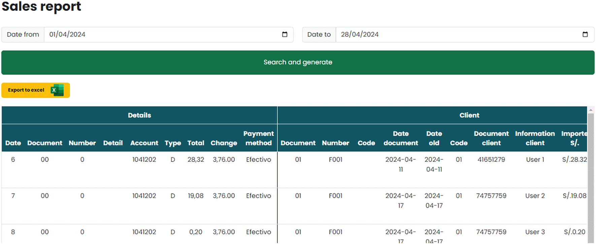Click the Information client column header
Screen dimensions: 596x244
click(x=535, y=138)
